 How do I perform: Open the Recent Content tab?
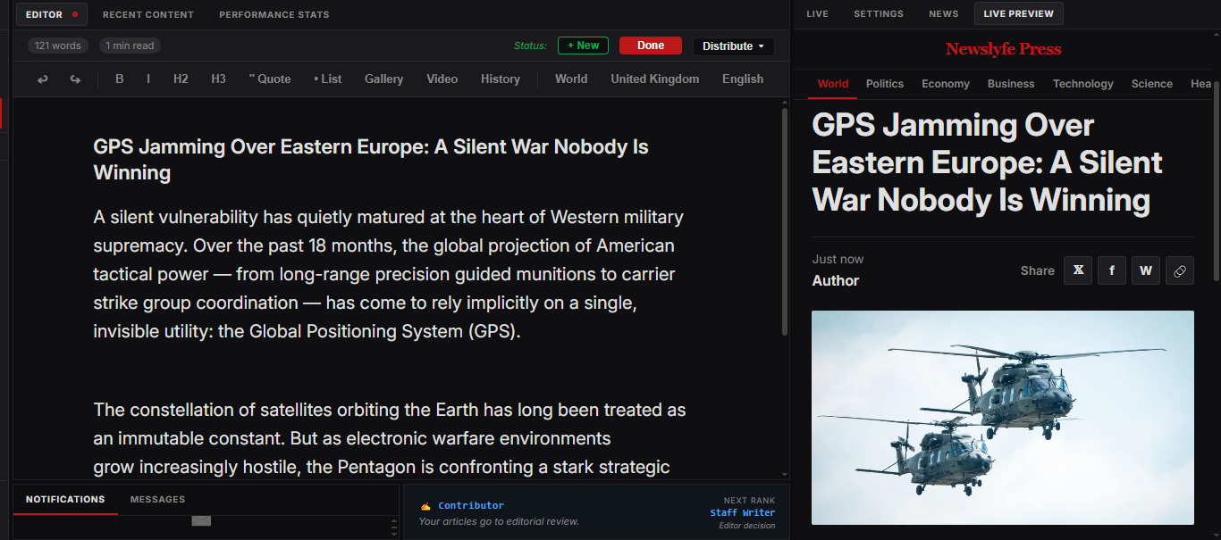[x=148, y=14]
